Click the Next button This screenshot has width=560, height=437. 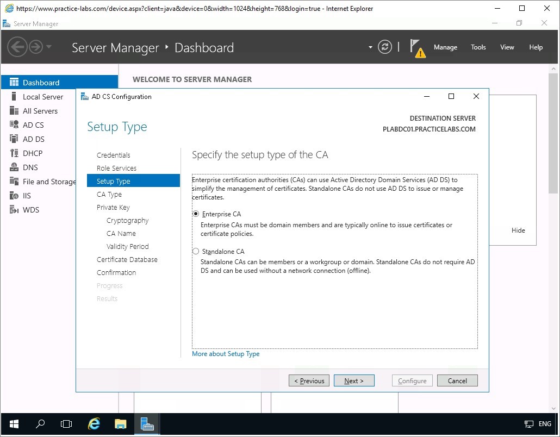point(354,380)
